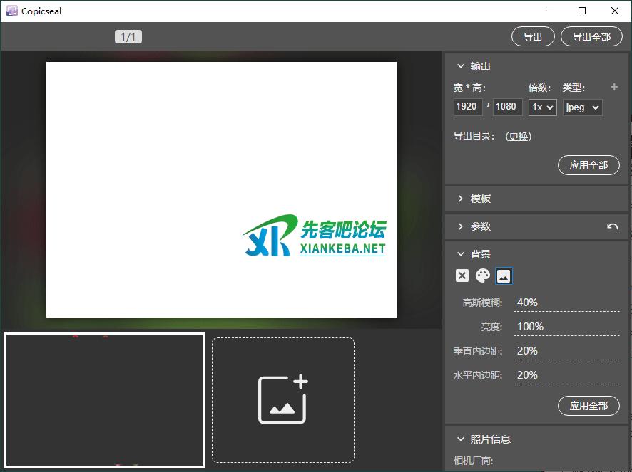Reset parameters with the undo arrow icon
Viewport: 632px width, 472px height.
click(x=612, y=226)
